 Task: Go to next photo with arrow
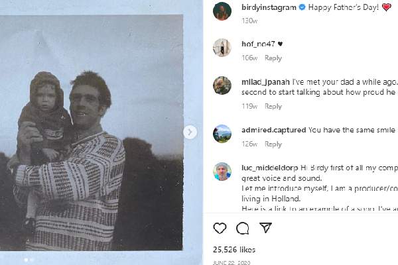(190, 132)
